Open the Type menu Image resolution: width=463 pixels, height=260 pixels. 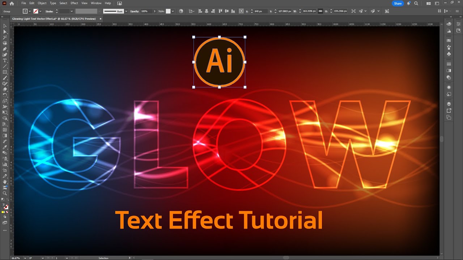click(x=53, y=3)
